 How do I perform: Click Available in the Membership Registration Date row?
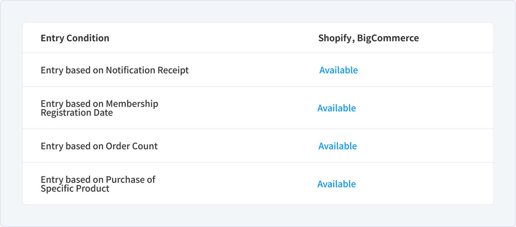tap(337, 108)
